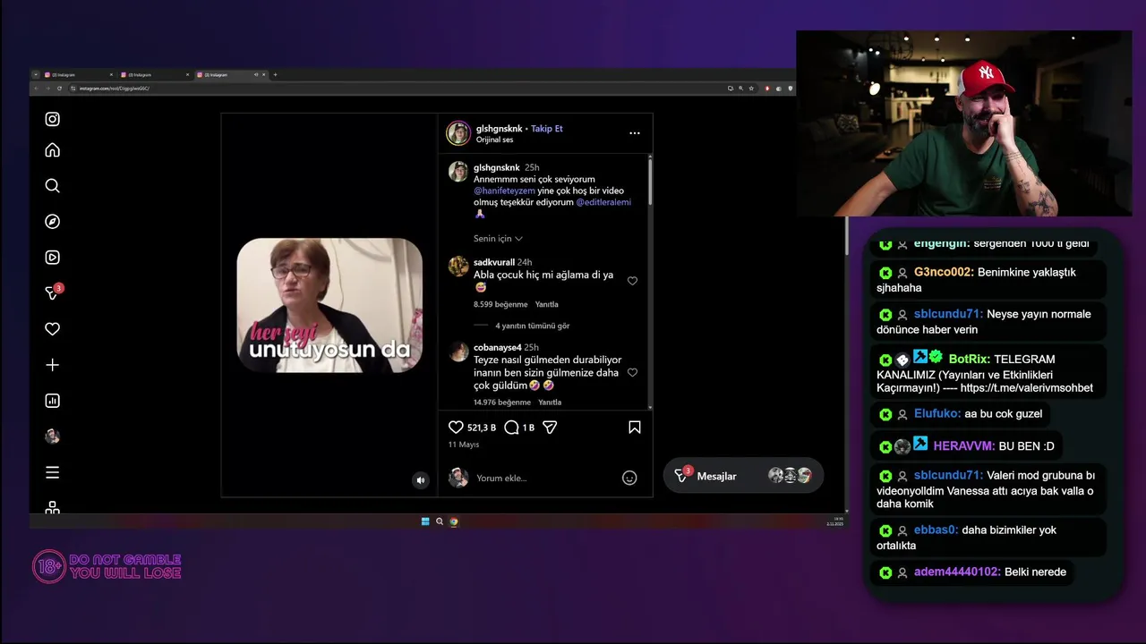Screen dimensions: 1146x644
Task: Reload the page in browser
Action: [59, 89]
